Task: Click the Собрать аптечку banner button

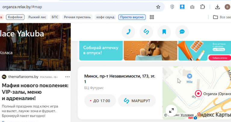Action: point(220,58)
